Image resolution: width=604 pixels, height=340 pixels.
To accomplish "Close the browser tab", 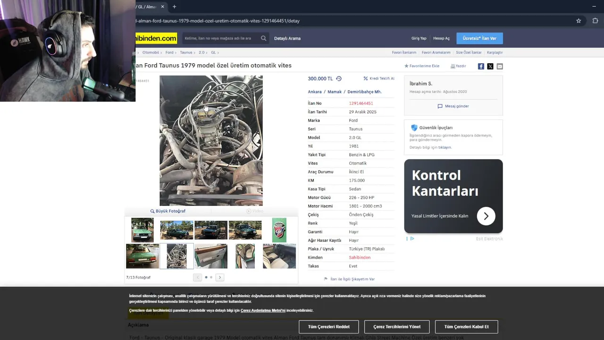I will [162, 7].
